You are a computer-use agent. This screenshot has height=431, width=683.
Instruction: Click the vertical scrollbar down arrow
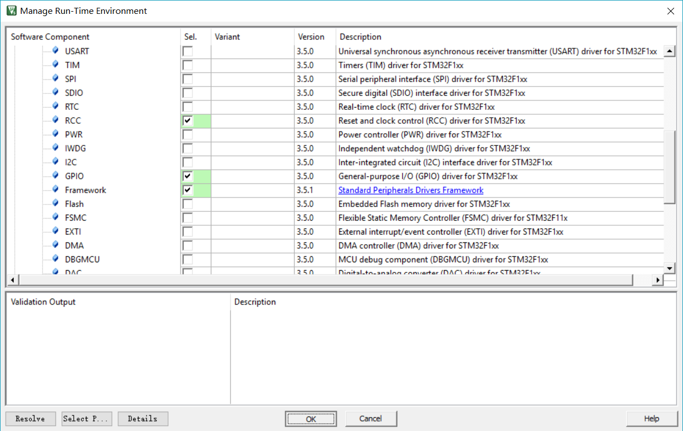[670, 269]
